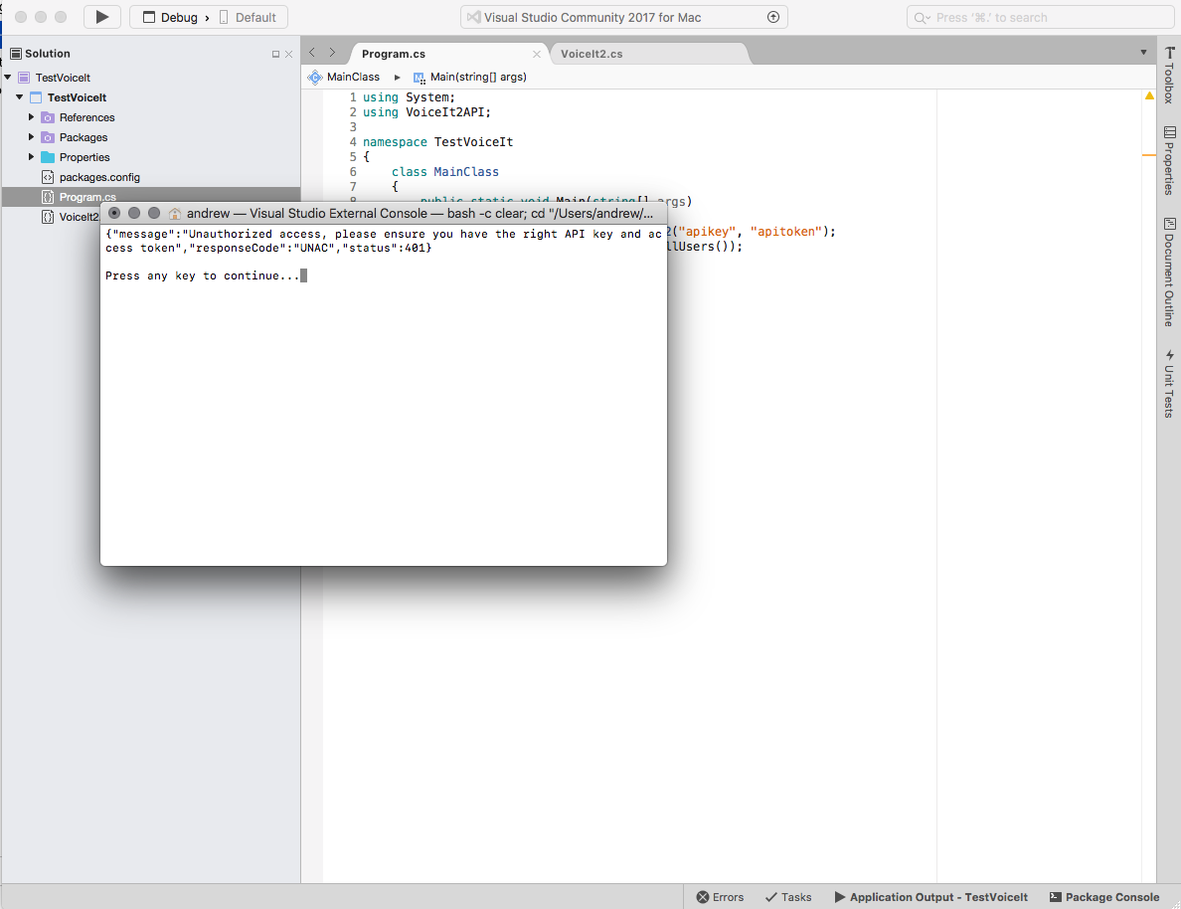This screenshot has width=1181, height=909.
Task: Open the MainClass breadcrumb selector
Action: [x=353, y=77]
